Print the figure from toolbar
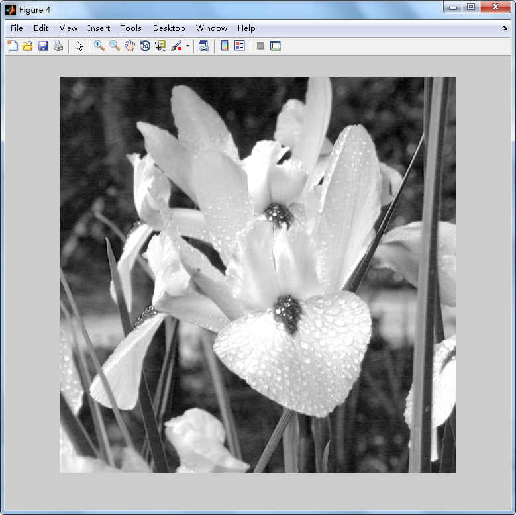 [58, 46]
